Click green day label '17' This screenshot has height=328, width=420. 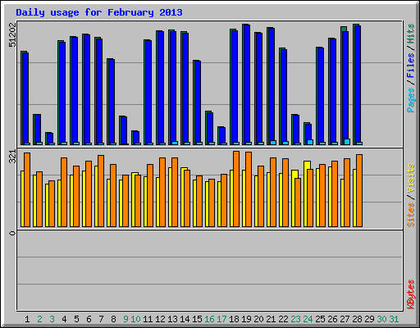pyautogui.click(x=221, y=319)
